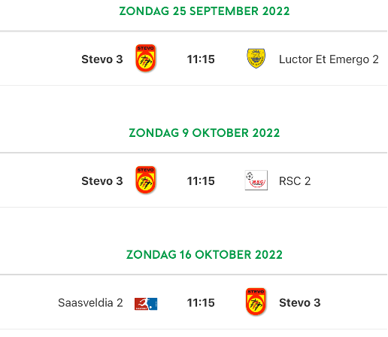Viewport: 388px width, 337px height.
Task: Open the Saasveldia 2 team link
Action: [x=90, y=302]
